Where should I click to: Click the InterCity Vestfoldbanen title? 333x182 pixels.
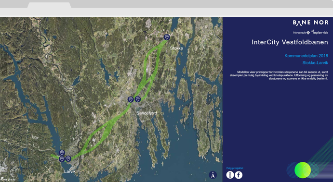(x=290, y=42)
